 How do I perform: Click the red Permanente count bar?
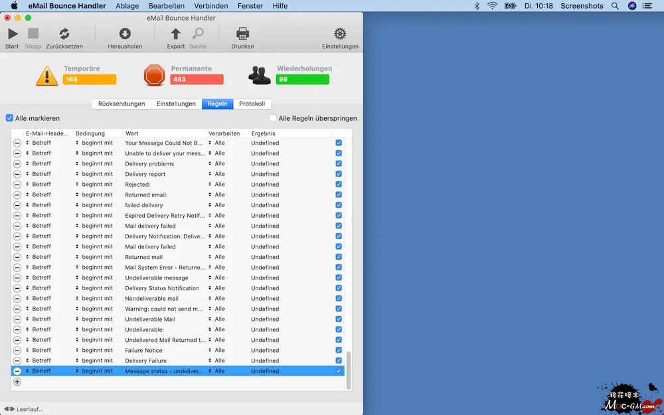[196, 80]
